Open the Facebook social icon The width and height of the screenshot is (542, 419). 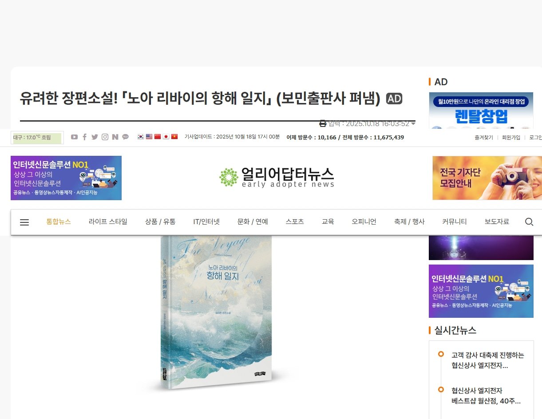(x=84, y=137)
